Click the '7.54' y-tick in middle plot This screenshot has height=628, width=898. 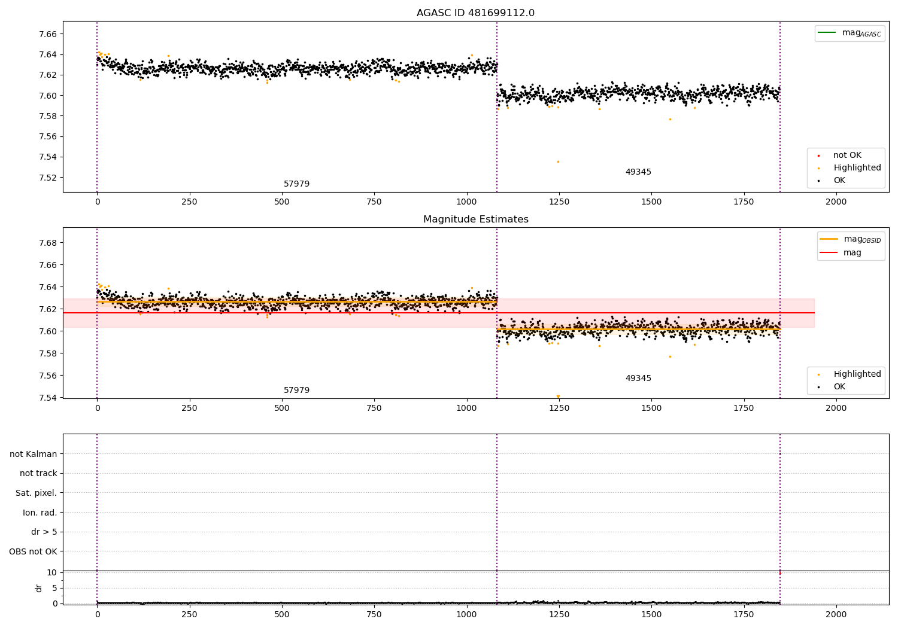tap(47, 398)
